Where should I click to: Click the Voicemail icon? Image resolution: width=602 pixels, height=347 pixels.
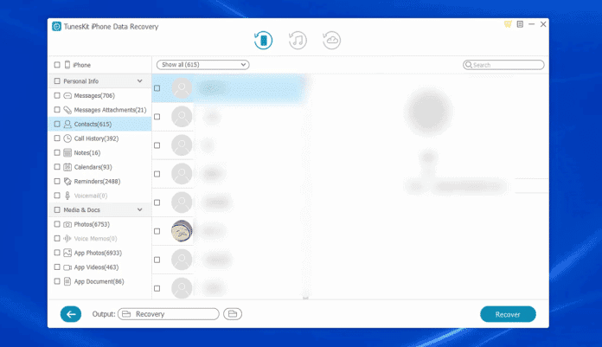[x=67, y=196]
